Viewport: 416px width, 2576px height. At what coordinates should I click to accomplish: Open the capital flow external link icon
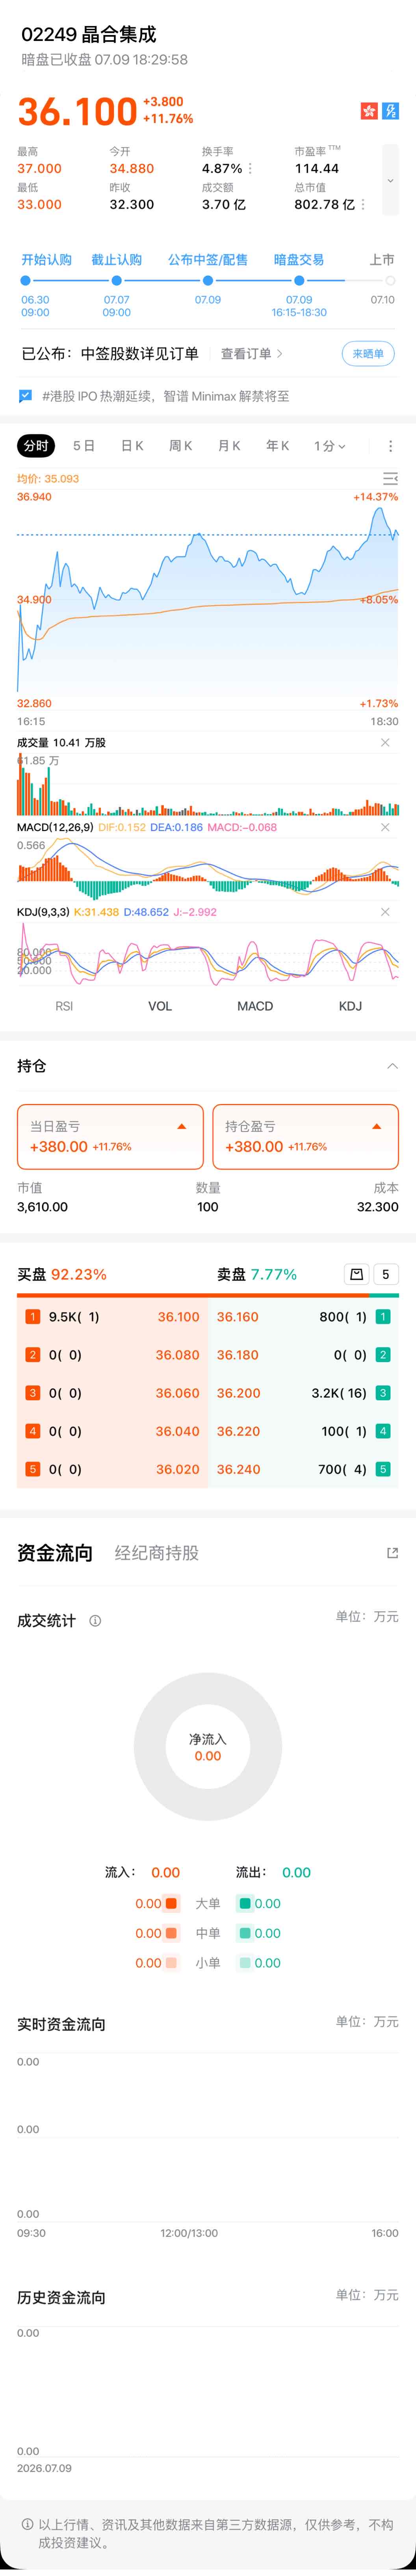click(x=392, y=1553)
